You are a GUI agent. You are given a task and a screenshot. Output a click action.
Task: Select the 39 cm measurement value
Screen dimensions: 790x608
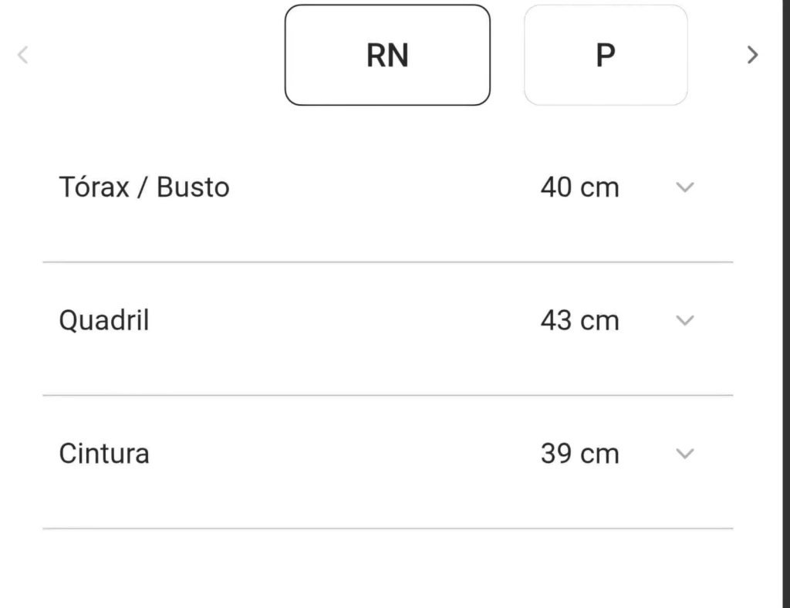[x=580, y=454]
